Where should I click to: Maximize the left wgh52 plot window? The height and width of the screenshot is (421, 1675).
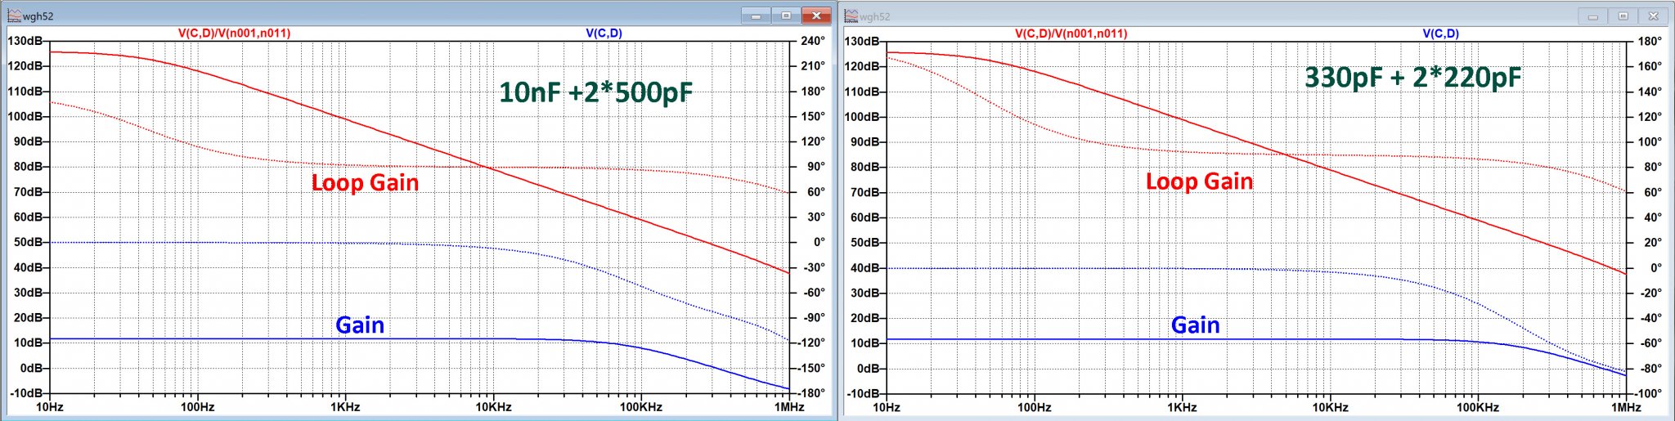tap(786, 16)
